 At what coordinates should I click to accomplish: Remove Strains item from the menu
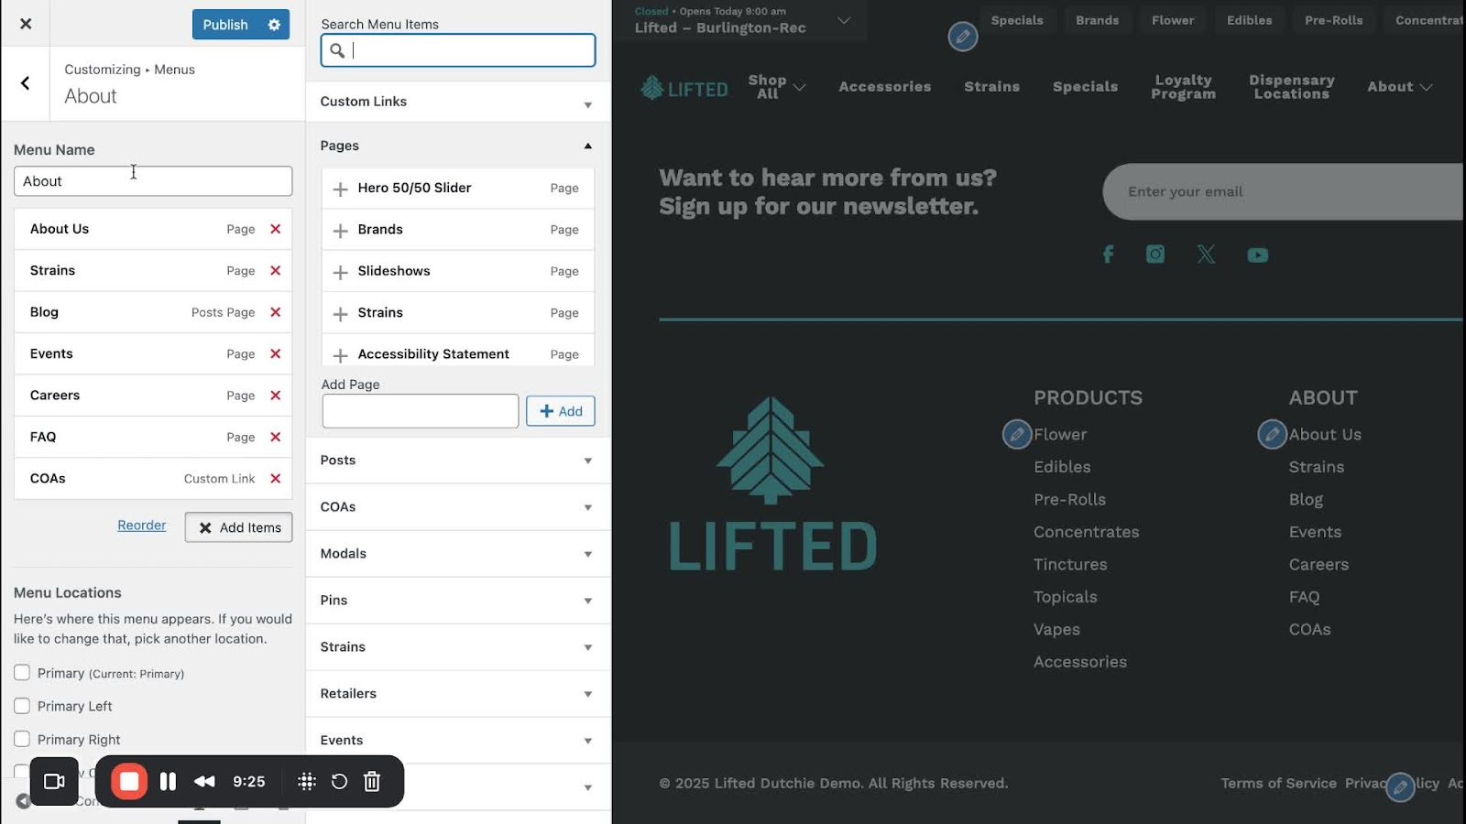(275, 271)
